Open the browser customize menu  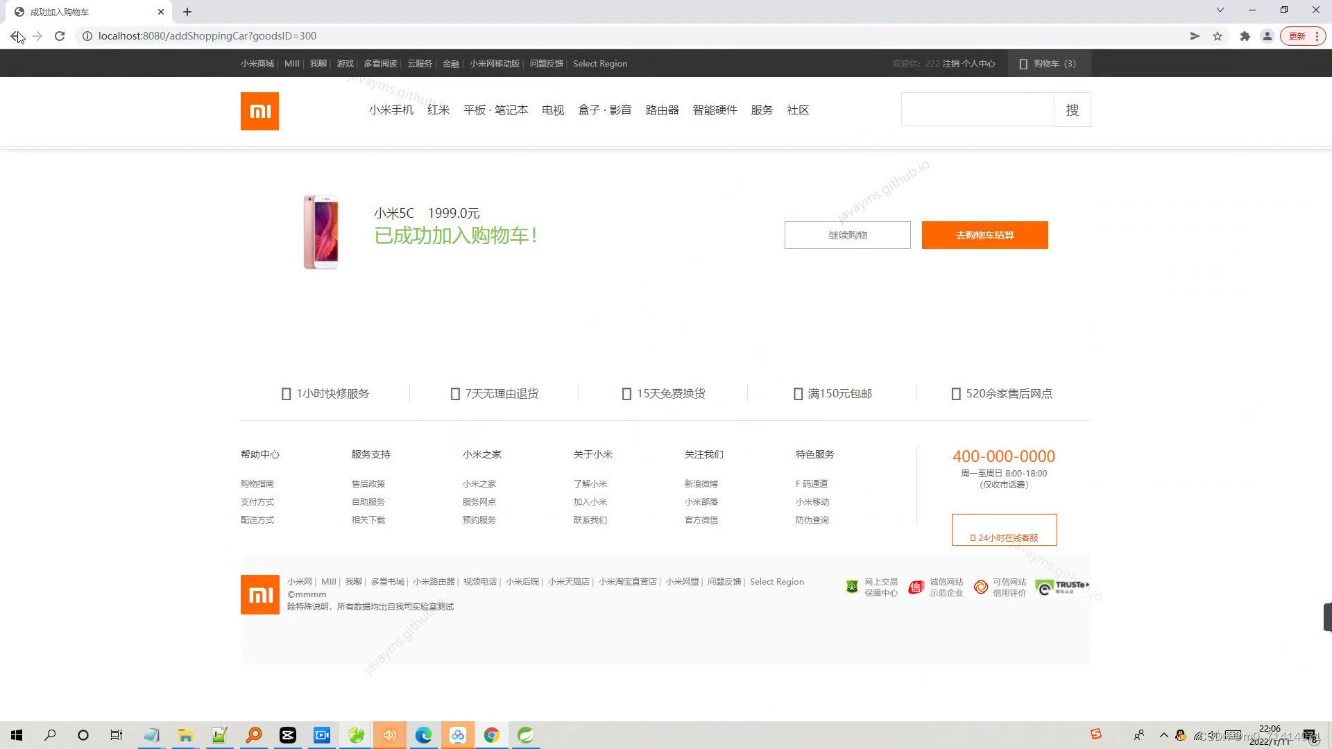1316,35
